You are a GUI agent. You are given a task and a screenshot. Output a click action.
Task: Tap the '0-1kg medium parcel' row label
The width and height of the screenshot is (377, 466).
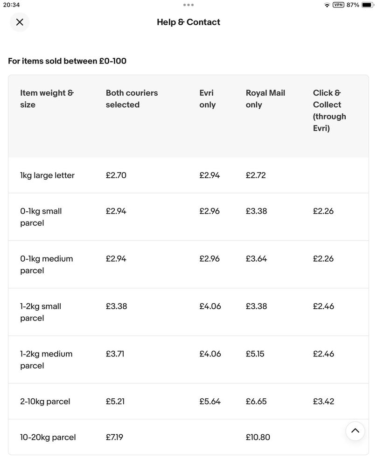click(x=46, y=264)
